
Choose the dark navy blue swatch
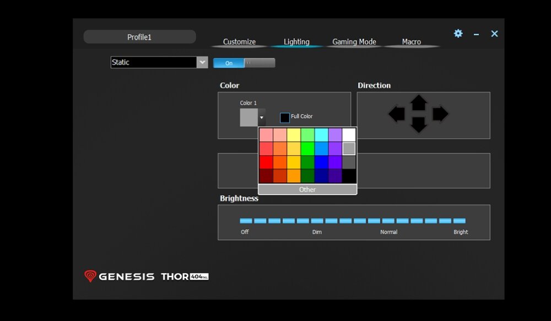coord(322,176)
